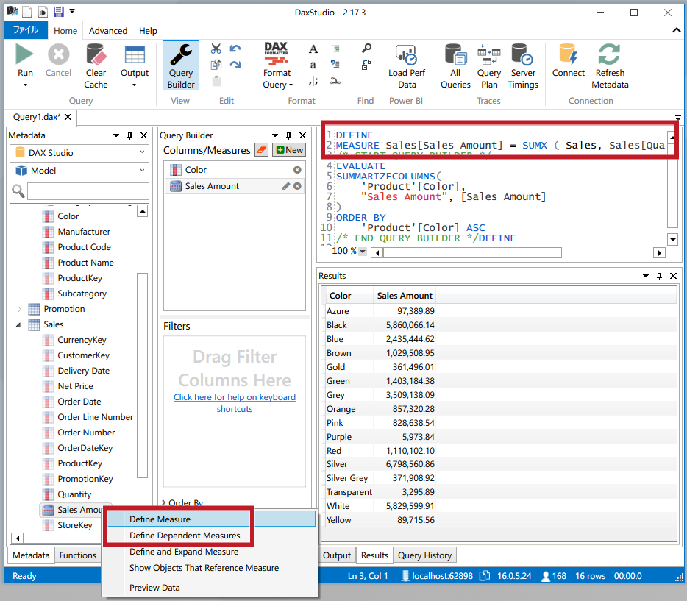687x601 pixels.
Task: Switch to the Query History tab
Action: [424, 555]
